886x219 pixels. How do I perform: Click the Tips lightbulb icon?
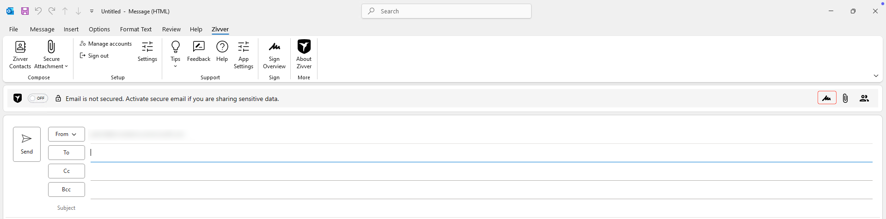click(175, 47)
